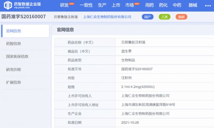Click the 上海仁会生物制药股份有限公司 header link
The height and width of the screenshot is (128, 214).
click(x=107, y=17)
